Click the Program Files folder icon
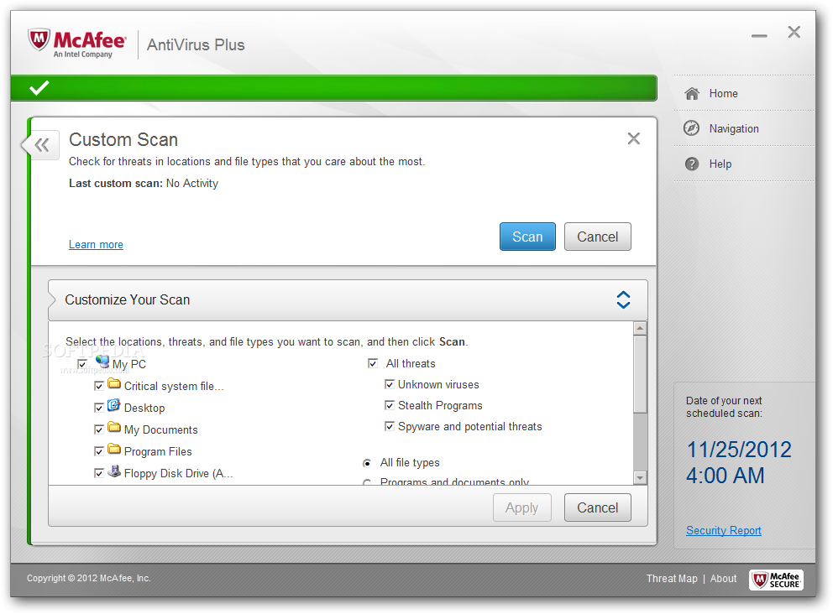The width and height of the screenshot is (833, 614). pos(113,449)
